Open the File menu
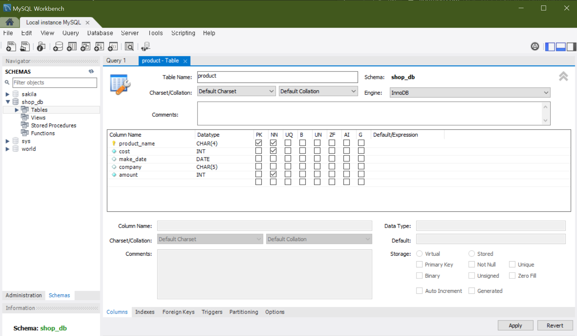Screen dimensions: 577x336 coord(8,33)
